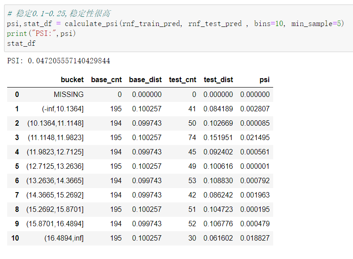Click the psi column header
Image resolution: width=353 pixels, height=259 pixels.
coord(264,80)
